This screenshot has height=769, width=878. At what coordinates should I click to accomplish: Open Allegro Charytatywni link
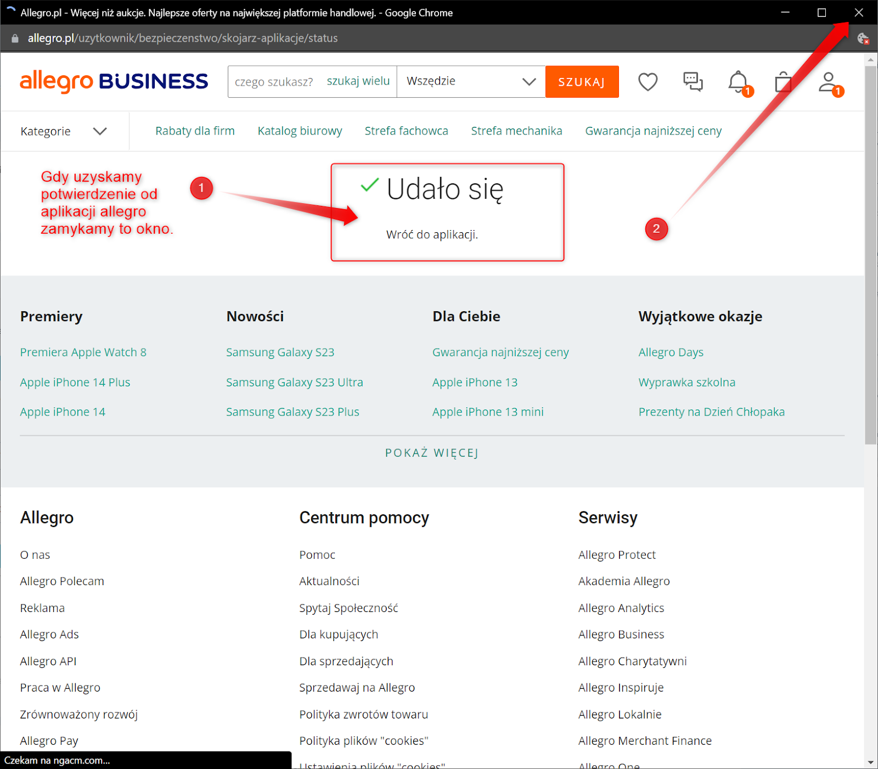[632, 661]
